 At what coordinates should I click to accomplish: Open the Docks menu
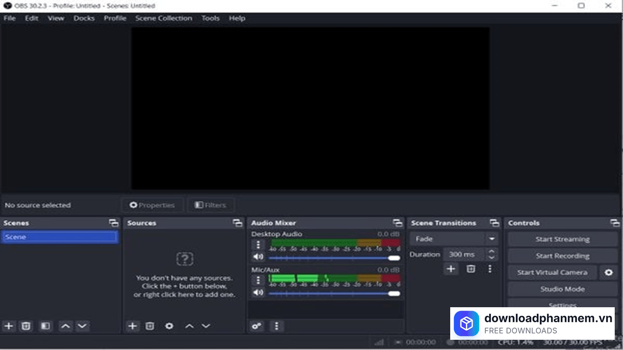(84, 18)
